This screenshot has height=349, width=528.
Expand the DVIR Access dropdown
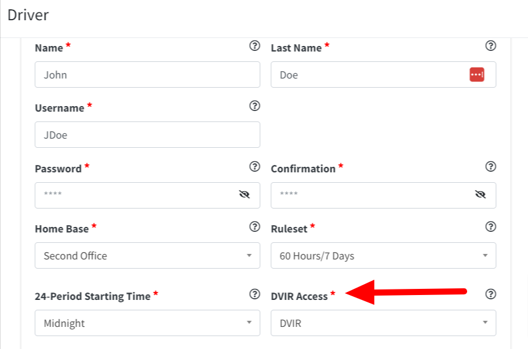coord(383,323)
